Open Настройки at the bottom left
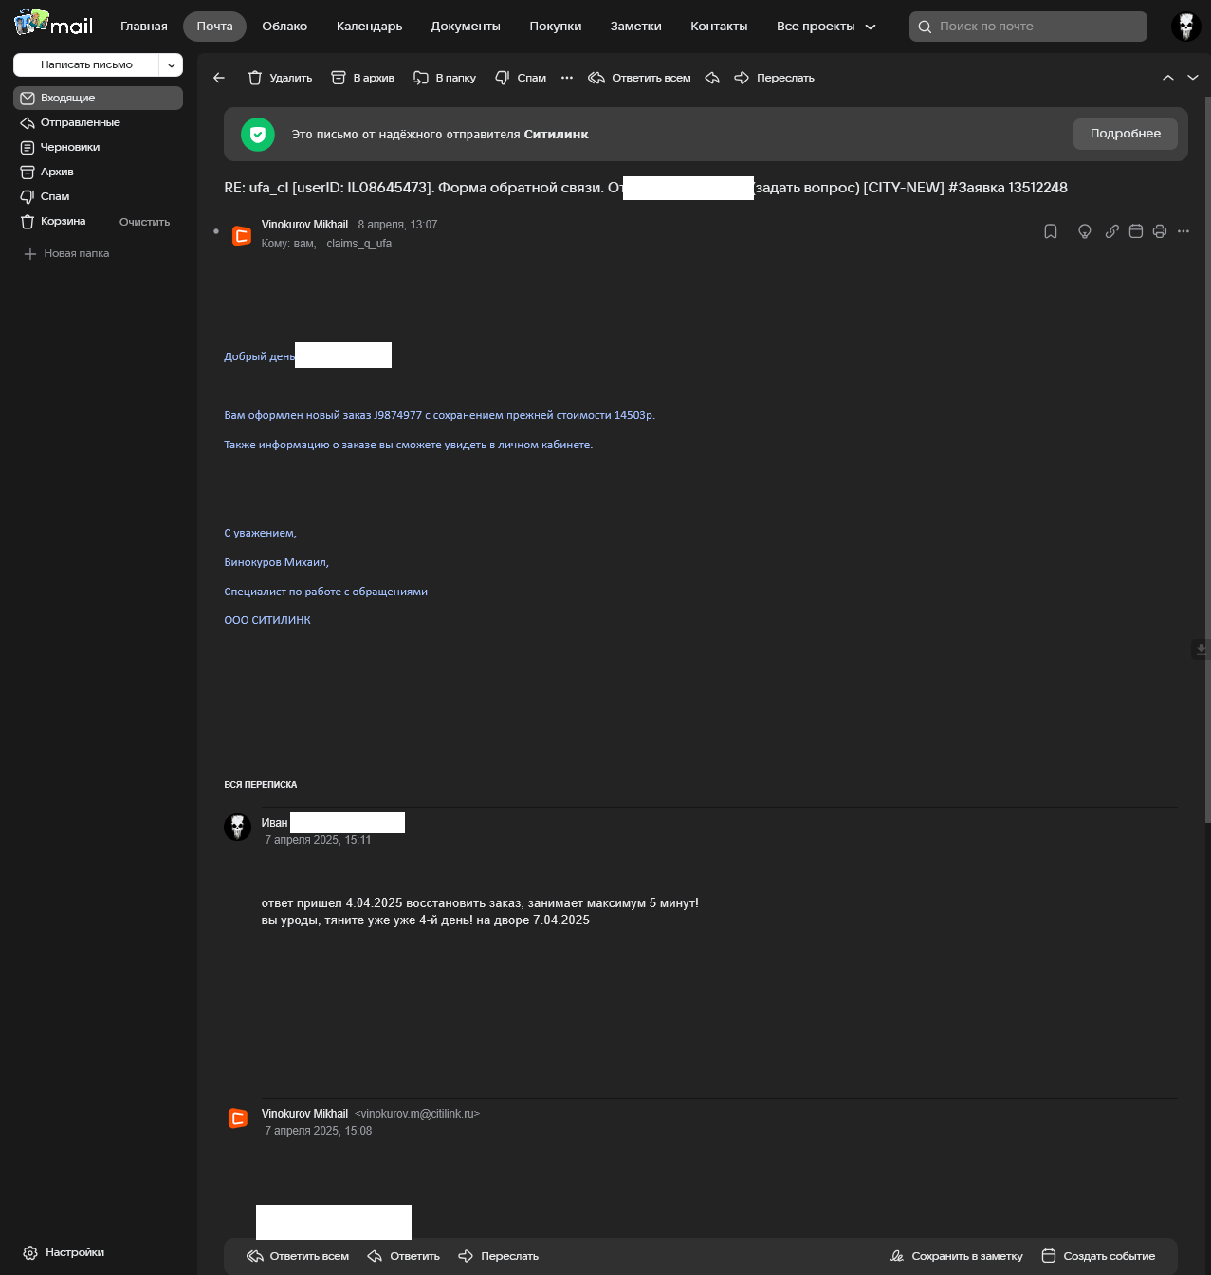 (x=63, y=1252)
